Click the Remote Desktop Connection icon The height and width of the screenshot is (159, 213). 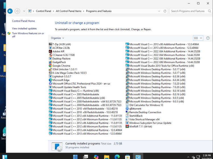click(127, 112)
